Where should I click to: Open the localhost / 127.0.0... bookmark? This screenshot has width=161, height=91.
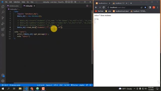(x=138, y=11)
